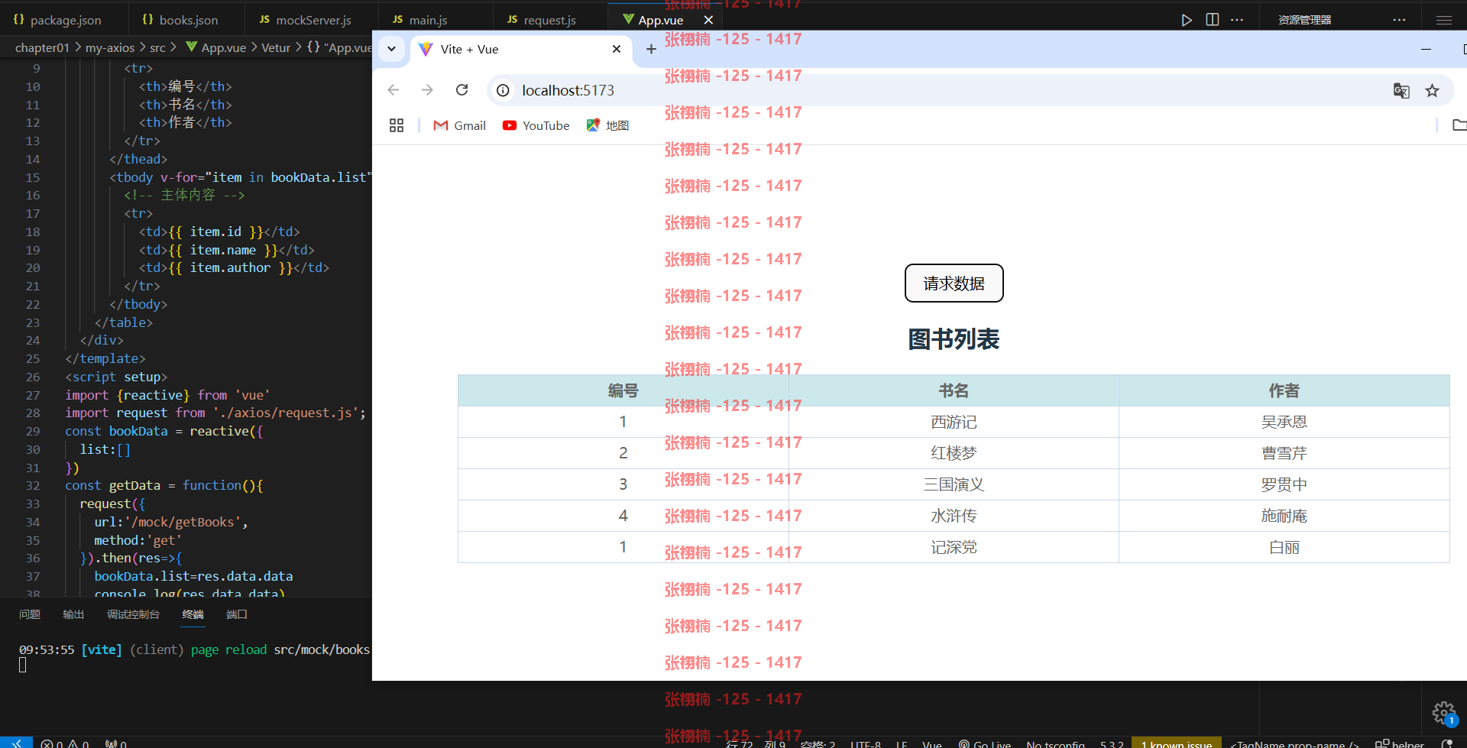Select the 水浒传 table cell

click(954, 516)
